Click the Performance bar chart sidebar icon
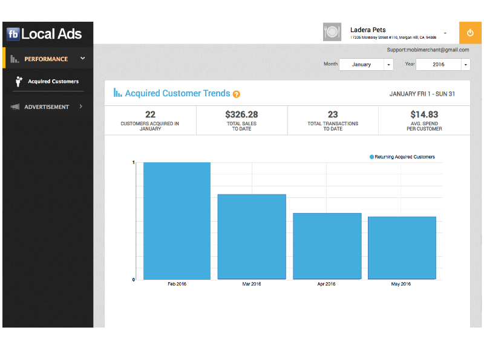 point(15,59)
